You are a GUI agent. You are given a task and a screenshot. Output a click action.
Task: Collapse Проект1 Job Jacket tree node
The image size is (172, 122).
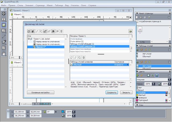point(29,39)
